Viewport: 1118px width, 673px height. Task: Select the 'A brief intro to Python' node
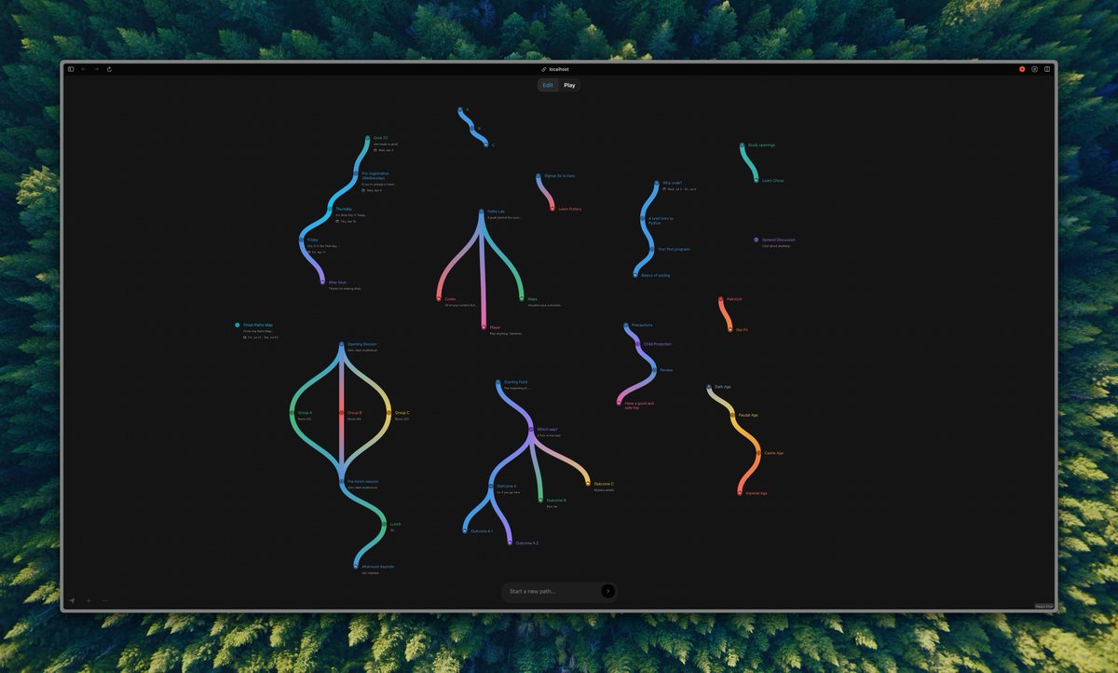coord(643,219)
